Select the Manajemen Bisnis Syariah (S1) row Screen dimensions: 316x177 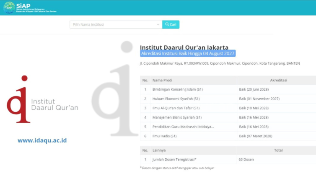coord(228,117)
